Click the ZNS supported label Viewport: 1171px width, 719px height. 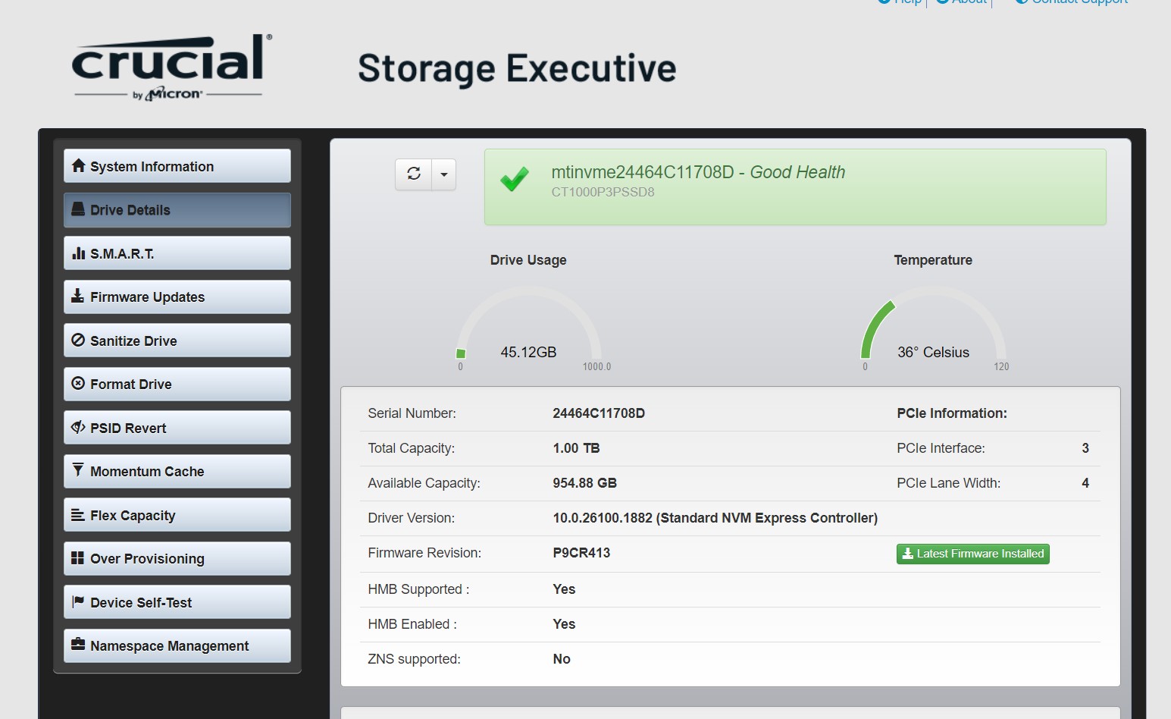[x=414, y=659]
